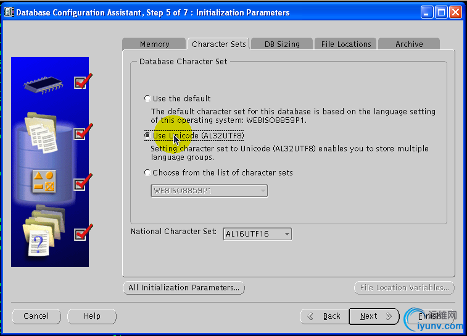Click the checkmark beside the shapes icon

pyautogui.click(x=83, y=182)
